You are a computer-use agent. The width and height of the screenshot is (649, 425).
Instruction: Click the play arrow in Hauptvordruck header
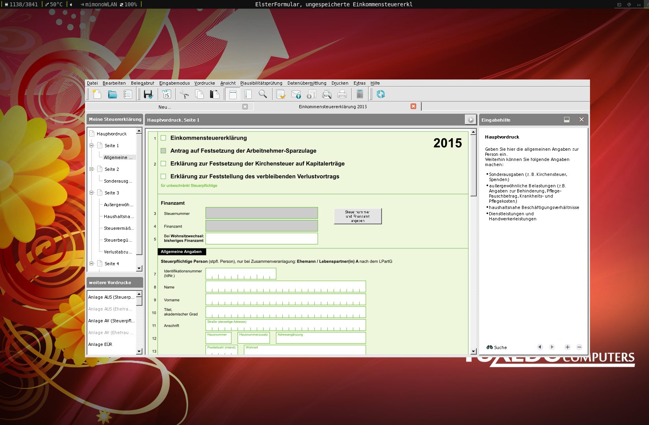pyautogui.click(x=470, y=120)
